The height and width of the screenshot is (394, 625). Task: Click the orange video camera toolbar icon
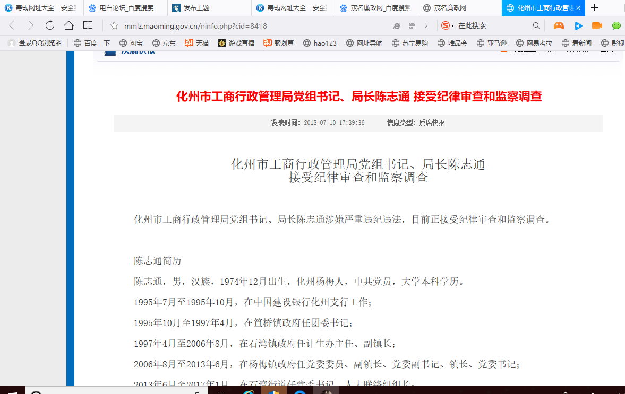[597, 25]
